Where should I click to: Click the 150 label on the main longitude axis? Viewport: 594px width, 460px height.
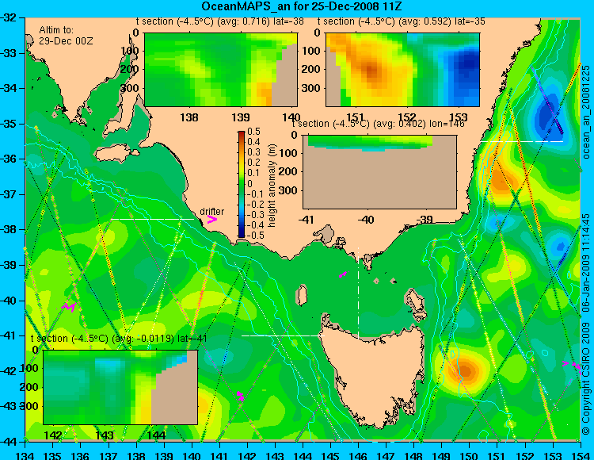469,454
